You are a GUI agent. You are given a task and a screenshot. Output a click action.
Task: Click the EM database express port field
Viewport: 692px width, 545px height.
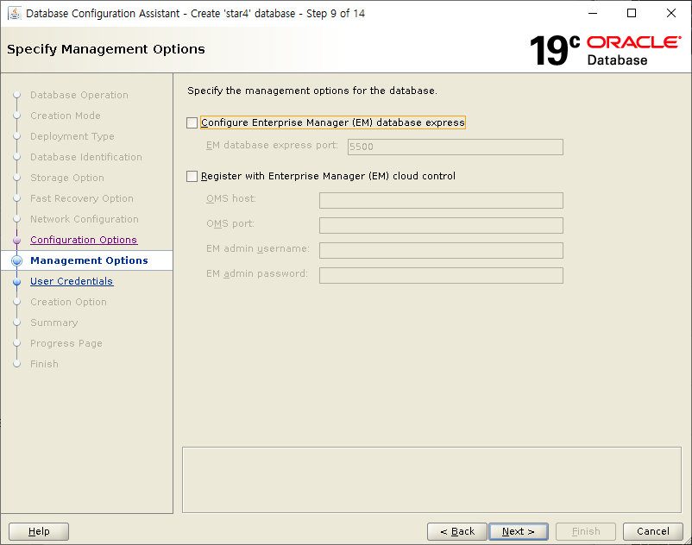(455, 147)
